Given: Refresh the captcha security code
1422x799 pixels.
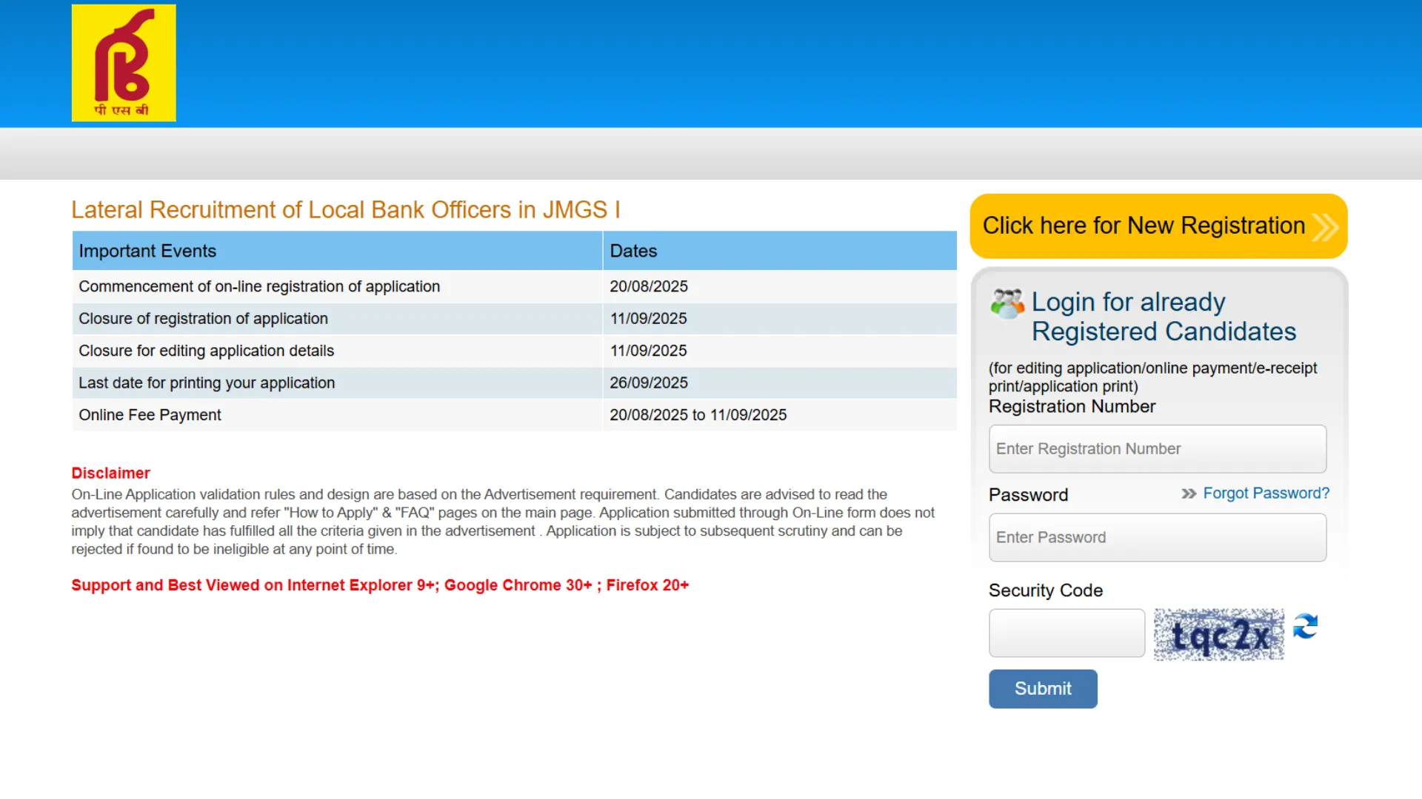Looking at the screenshot, I should click(x=1305, y=627).
